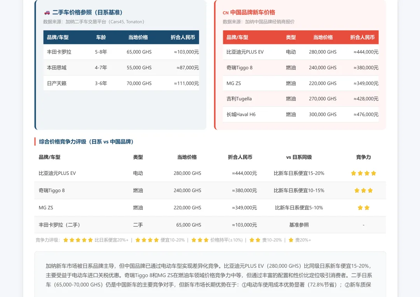Click the ≈111,000元 value
The width and height of the screenshot is (420, 297).
click(x=186, y=83)
